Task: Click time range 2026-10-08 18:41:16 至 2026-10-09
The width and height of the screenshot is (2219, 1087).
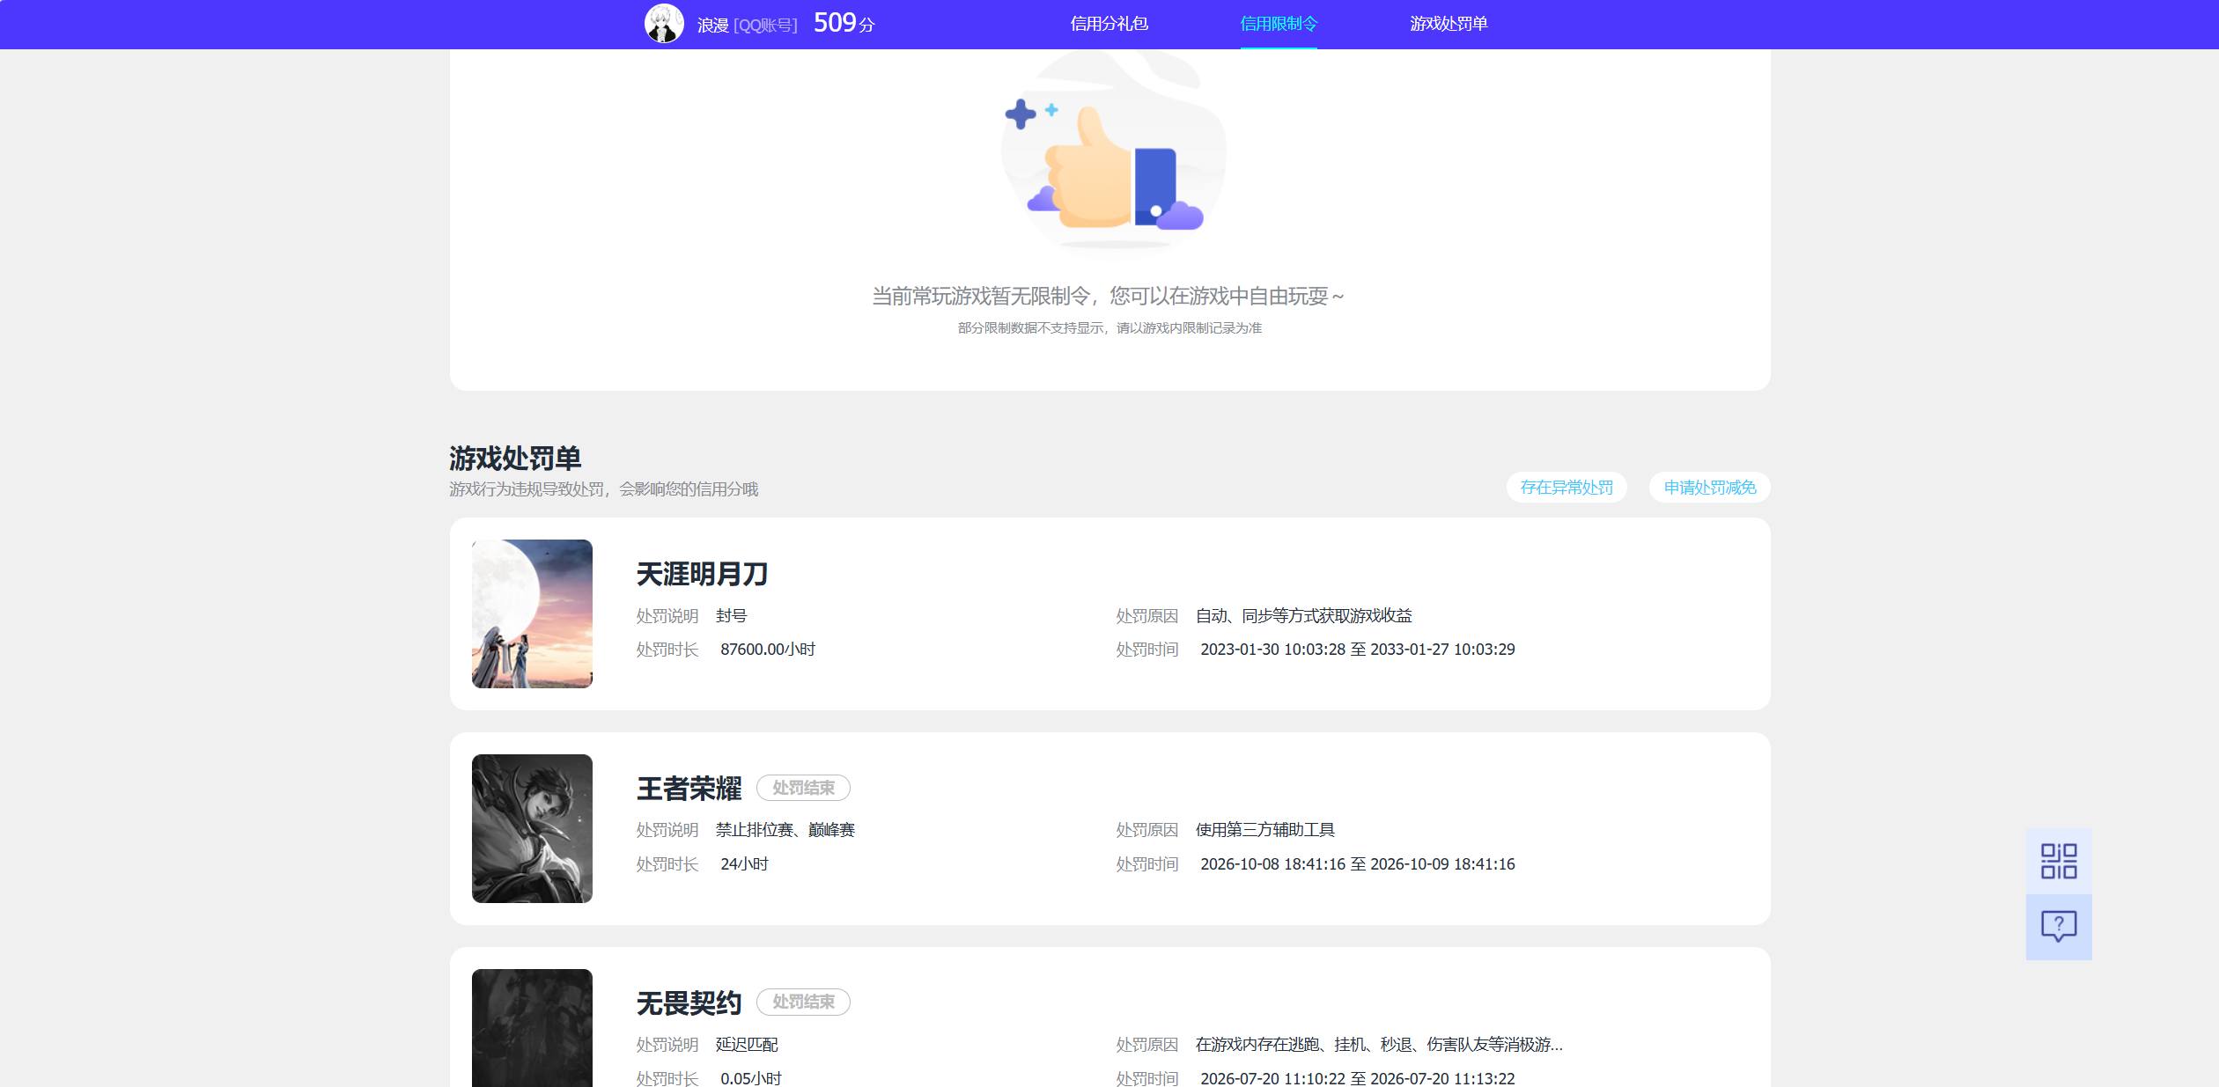Action: pos(1358,864)
